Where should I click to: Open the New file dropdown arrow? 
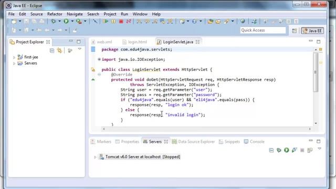click(20, 21)
